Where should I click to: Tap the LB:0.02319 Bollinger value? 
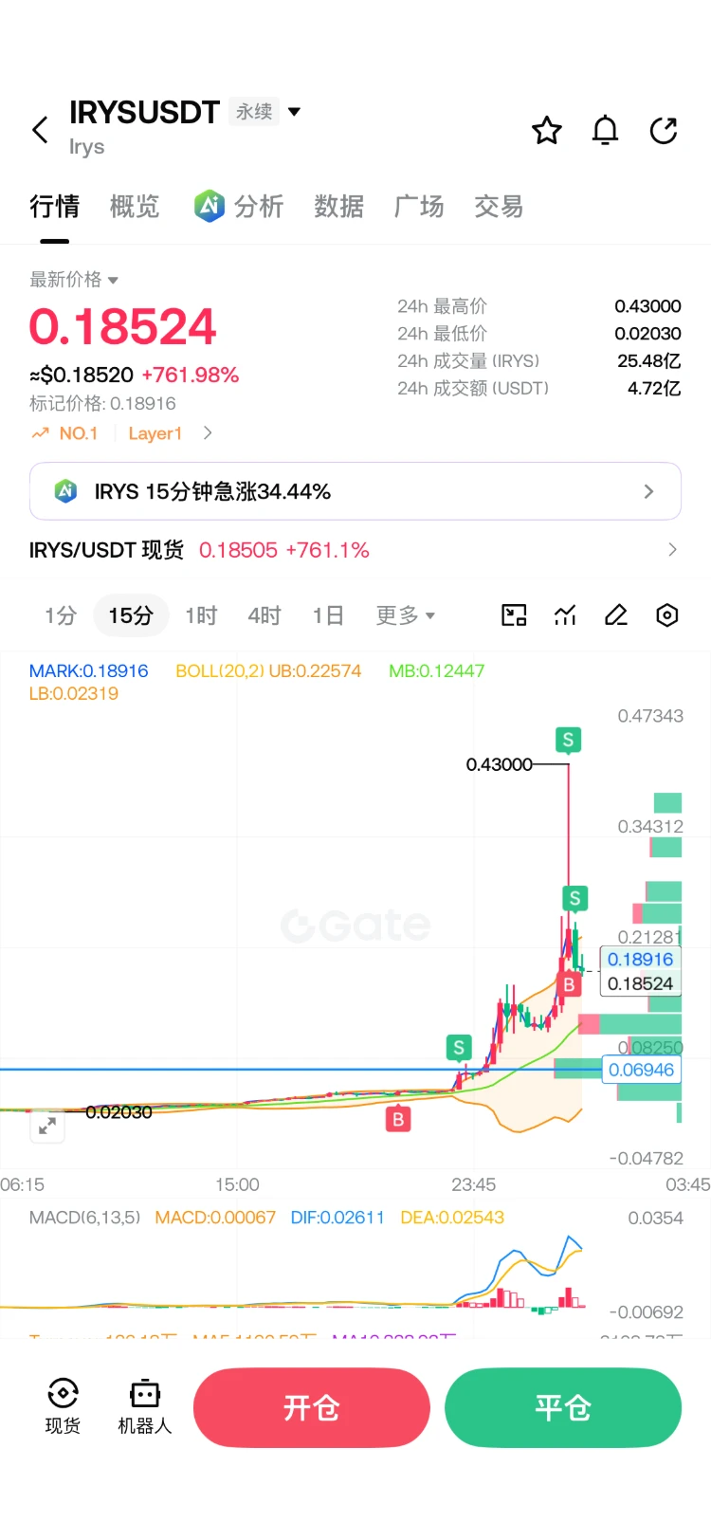pos(74,693)
